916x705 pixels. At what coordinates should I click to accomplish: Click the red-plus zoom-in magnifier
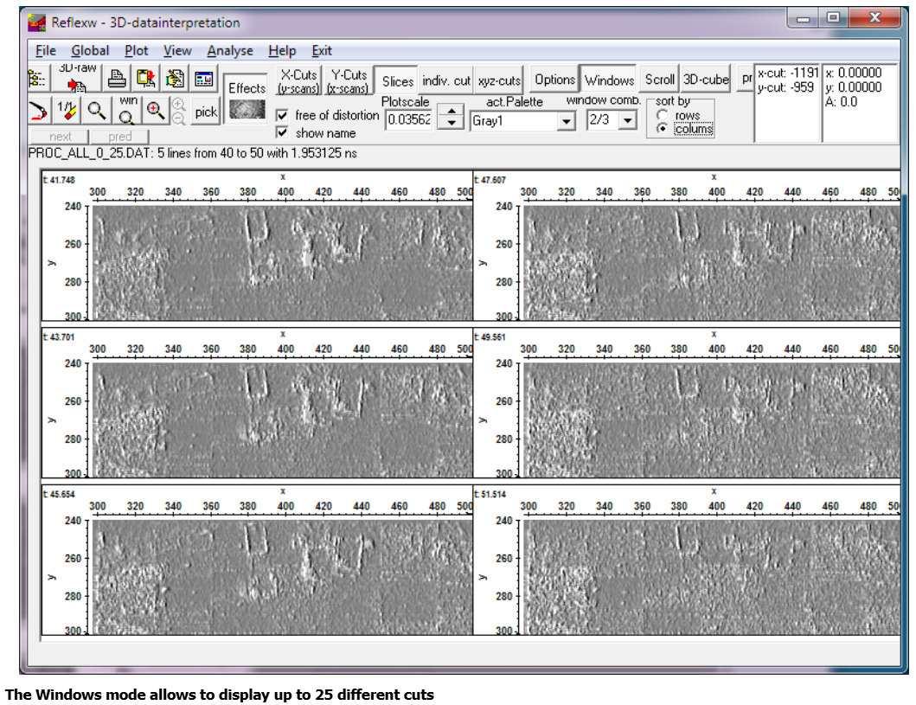click(x=156, y=110)
